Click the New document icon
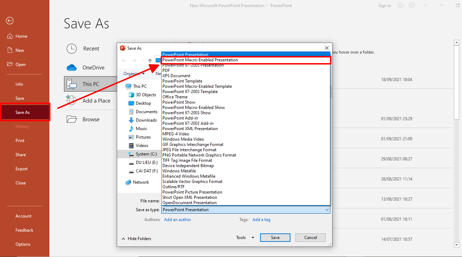The width and height of the screenshot is (462, 257). click(10, 50)
